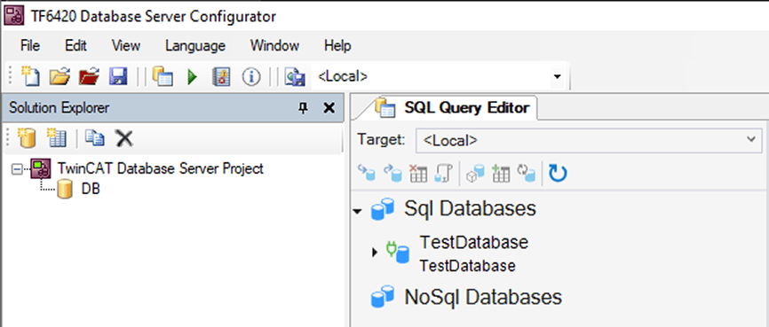This screenshot has height=327, width=769.
Task: Select the NoSql Databases heading
Action: (483, 297)
